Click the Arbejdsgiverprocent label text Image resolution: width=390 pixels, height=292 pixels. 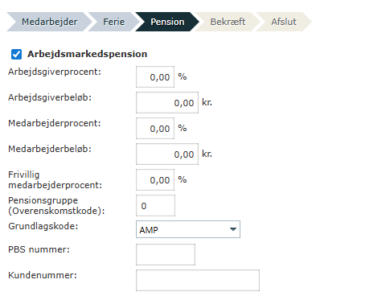[55, 72]
